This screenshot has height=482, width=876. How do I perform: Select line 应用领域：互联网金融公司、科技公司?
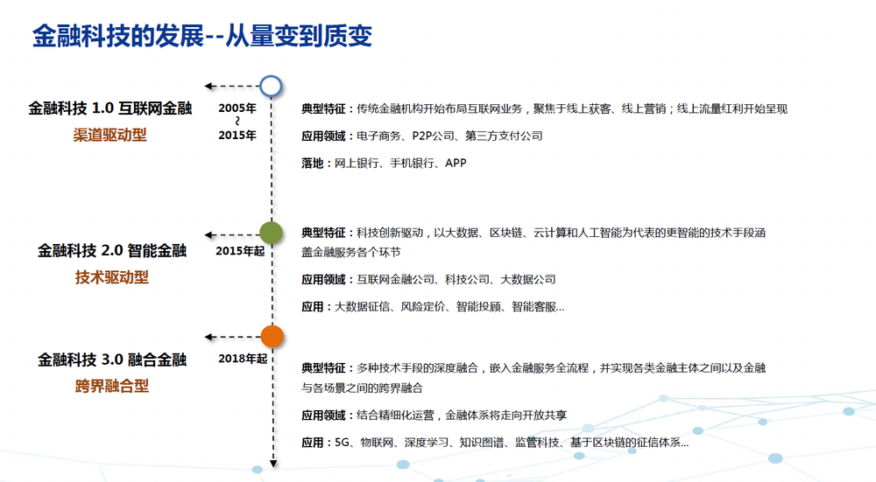(x=428, y=280)
